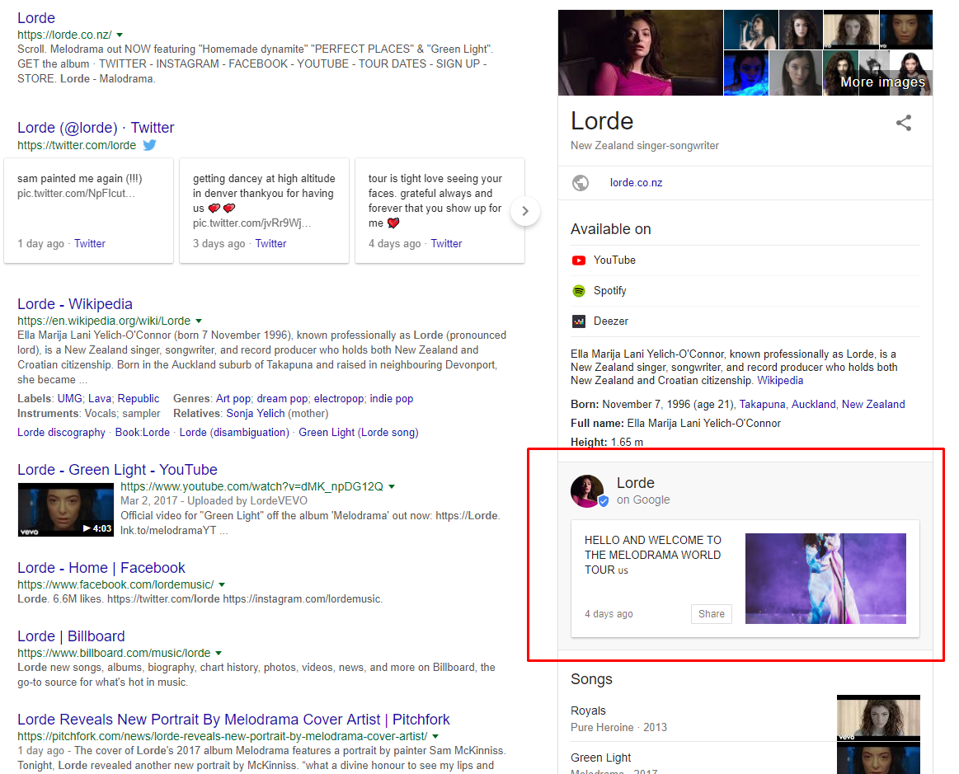The image size is (959, 774).
Task: Open the Green Light (Lorde song) link
Action: click(358, 432)
